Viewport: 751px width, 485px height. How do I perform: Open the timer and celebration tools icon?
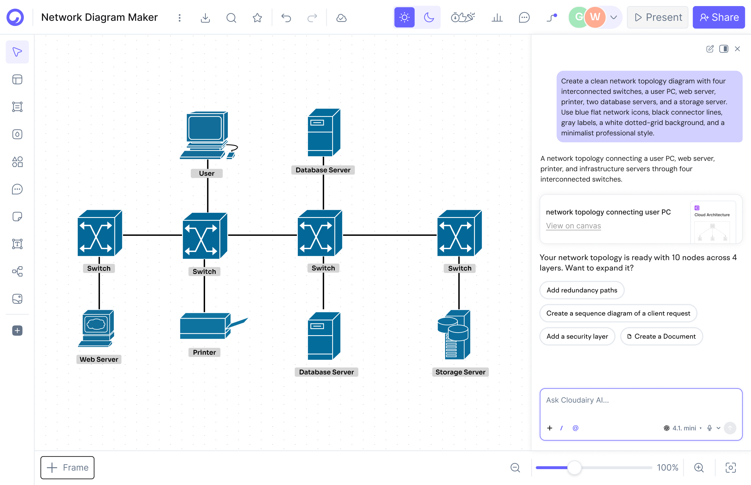pyautogui.click(x=462, y=17)
